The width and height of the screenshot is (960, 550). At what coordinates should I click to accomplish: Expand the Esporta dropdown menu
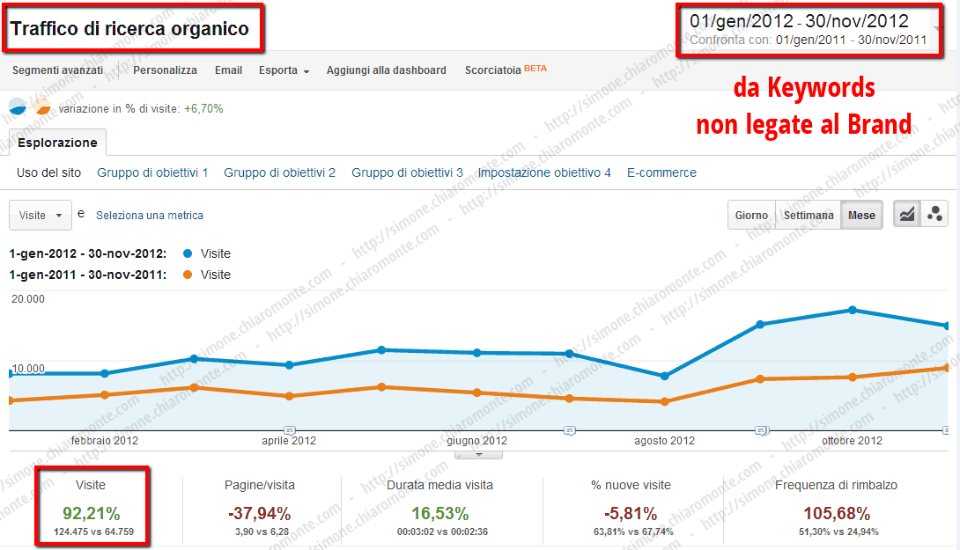click(x=284, y=70)
